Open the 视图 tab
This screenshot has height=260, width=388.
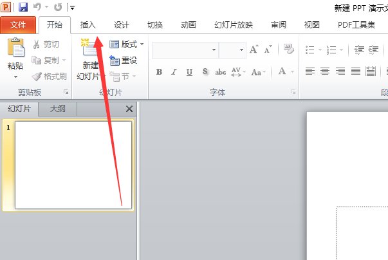tap(312, 24)
